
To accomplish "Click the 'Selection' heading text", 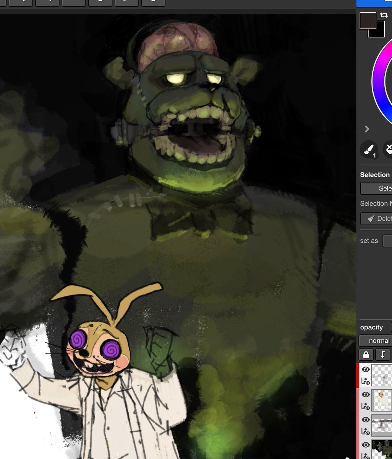I will (x=375, y=174).
